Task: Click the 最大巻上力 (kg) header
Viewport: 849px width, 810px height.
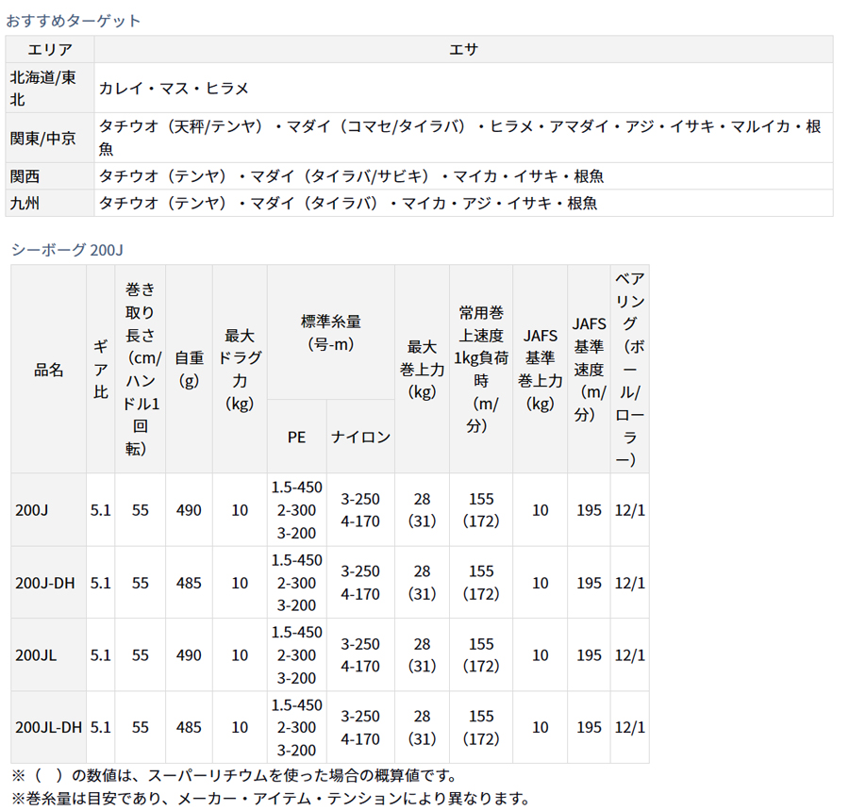Action: tap(423, 370)
